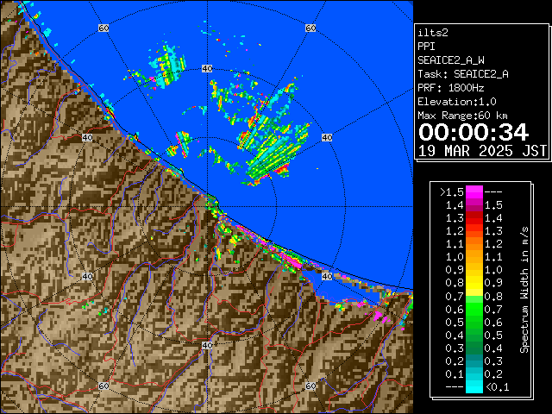Pick the orange legend swatch beside 1.1
This screenshot has height=414, width=552.
(x=474, y=244)
